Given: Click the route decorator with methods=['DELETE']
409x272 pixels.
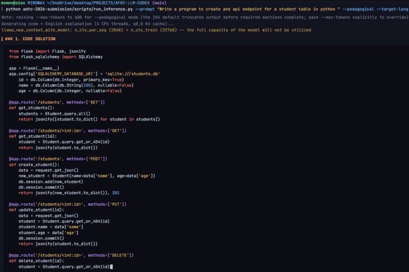Looking at the screenshot, I should [71, 255].
